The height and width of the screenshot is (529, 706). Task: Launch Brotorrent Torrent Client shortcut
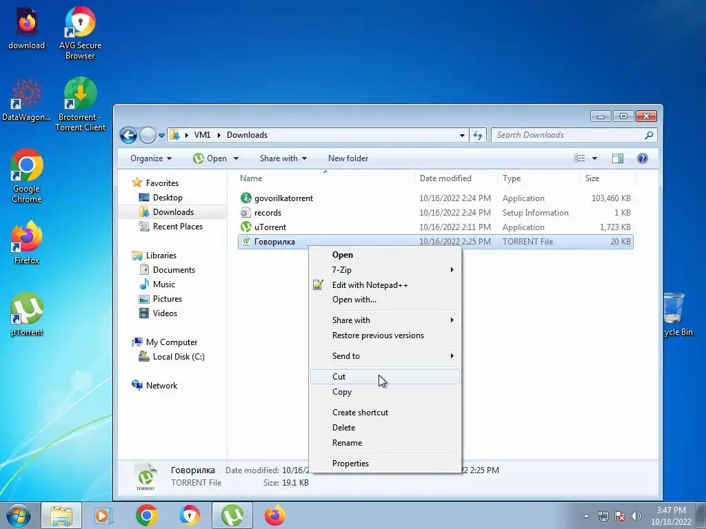pos(80,105)
